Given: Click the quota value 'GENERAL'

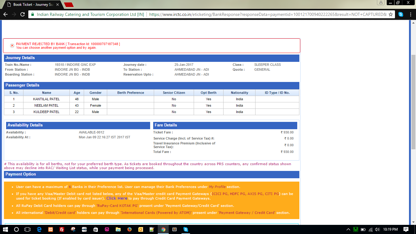Looking at the screenshot, I should [x=262, y=69].
